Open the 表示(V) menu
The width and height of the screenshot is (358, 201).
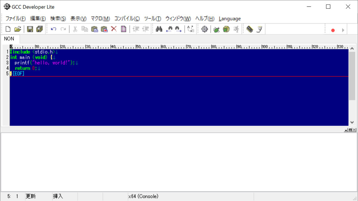tap(78, 19)
